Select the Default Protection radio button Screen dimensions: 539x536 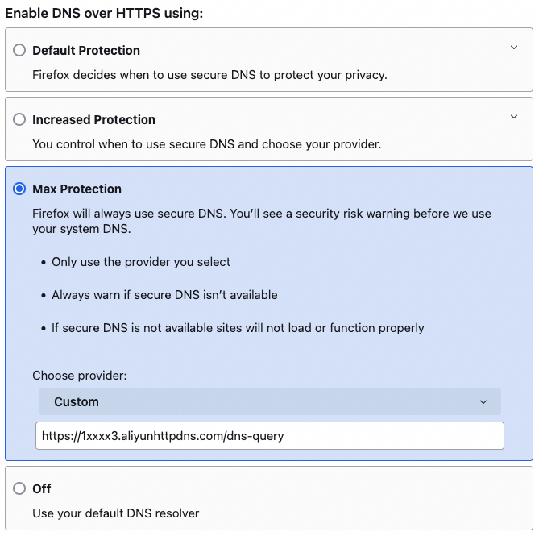click(x=19, y=50)
